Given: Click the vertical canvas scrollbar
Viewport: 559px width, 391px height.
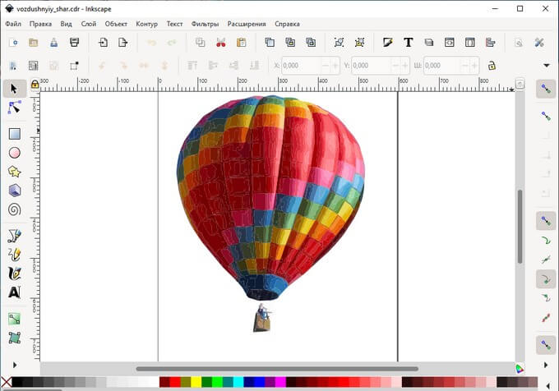Looking at the screenshot, I should [520, 227].
